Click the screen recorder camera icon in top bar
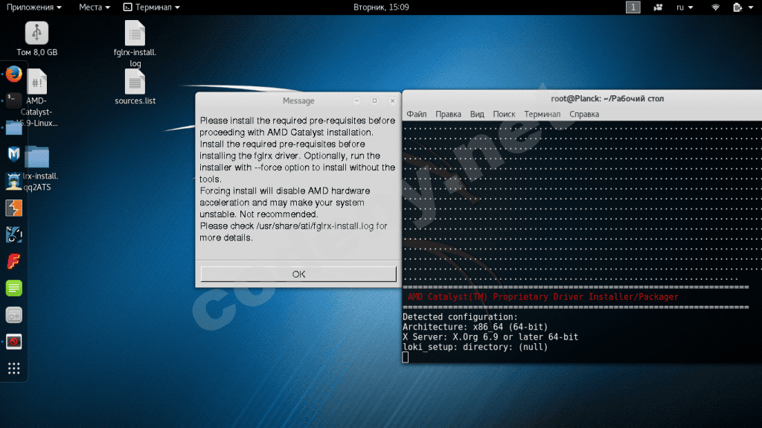Screen dimensions: 762x428 click(658, 7)
